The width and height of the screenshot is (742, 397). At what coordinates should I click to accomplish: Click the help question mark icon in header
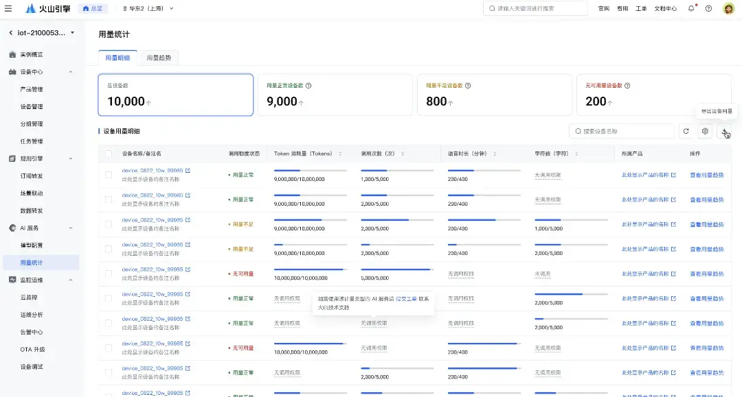point(708,8)
